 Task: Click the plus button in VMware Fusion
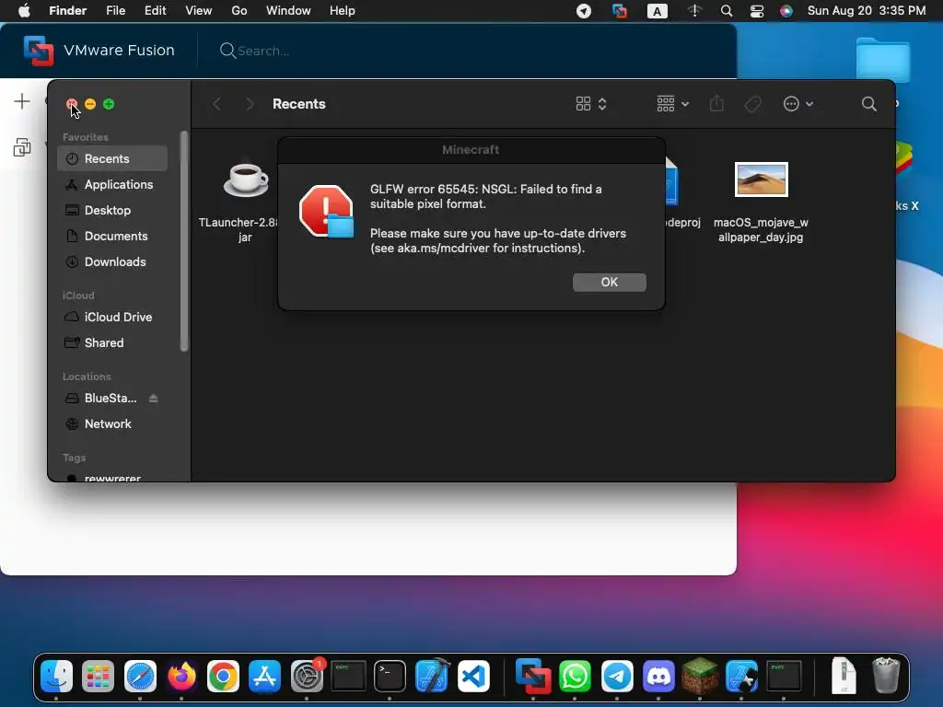(22, 101)
